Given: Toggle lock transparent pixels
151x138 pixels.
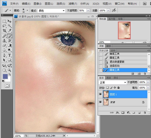Looking at the screenshot, I should [107, 87].
